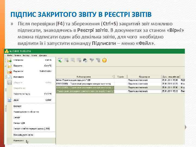Screen dimensions: 196x147
Task: Sort by the Термін column header
Action: (121, 76)
